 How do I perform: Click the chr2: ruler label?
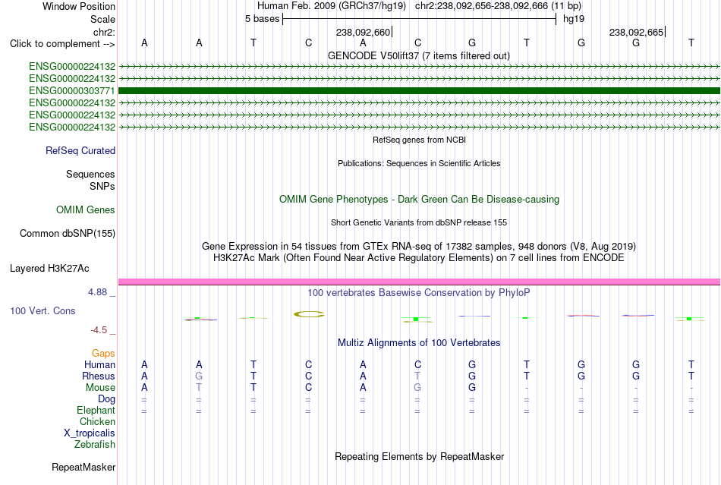click(104, 32)
